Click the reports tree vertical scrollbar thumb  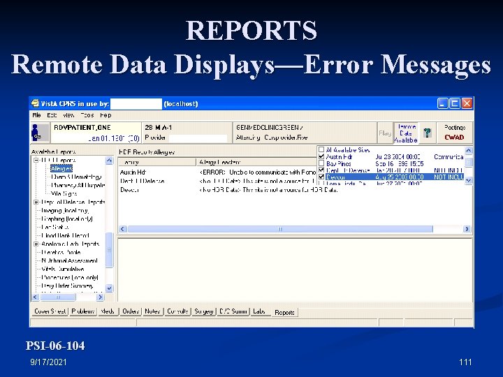point(109,250)
